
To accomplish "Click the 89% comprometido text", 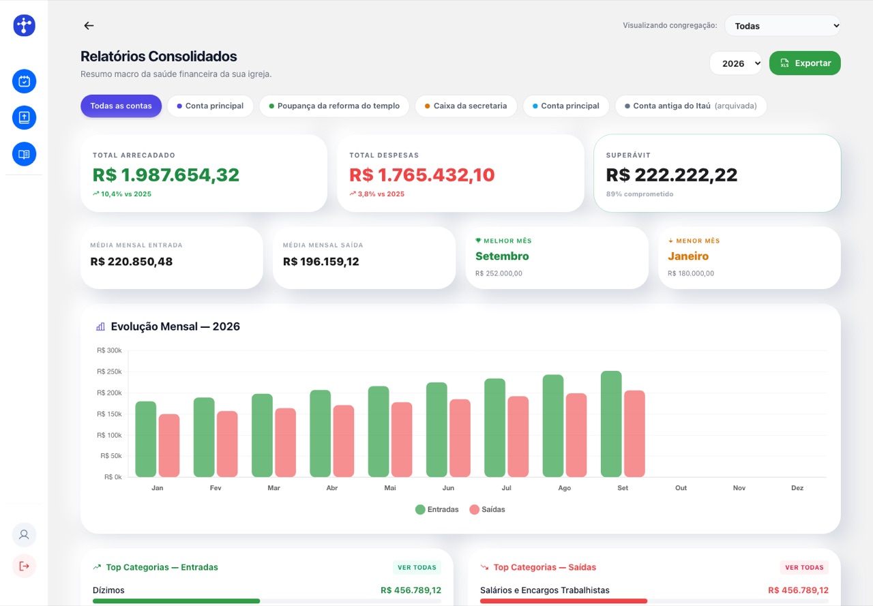I will coord(640,194).
